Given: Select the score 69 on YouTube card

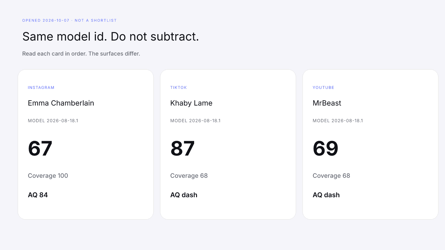Looking at the screenshot, I should 325,148.
